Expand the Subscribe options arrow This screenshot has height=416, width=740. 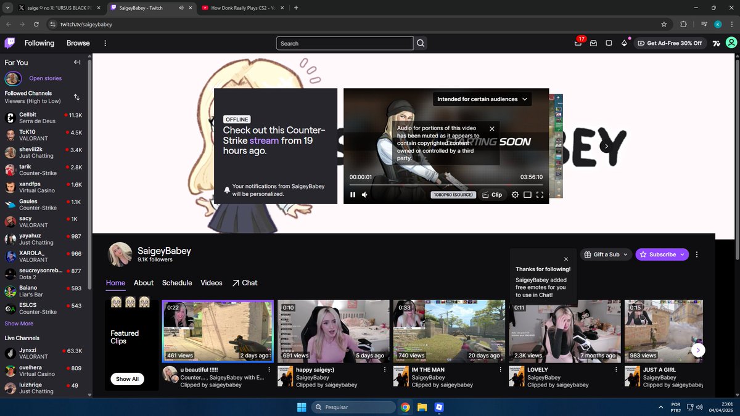(x=683, y=255)
